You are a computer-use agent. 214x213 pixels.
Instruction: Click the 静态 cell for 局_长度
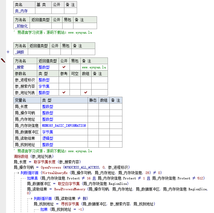93,106
